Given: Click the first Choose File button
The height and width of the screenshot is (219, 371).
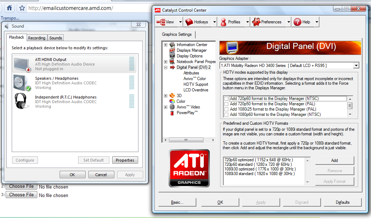Looking at the screenshot, I should coord(21,186).
